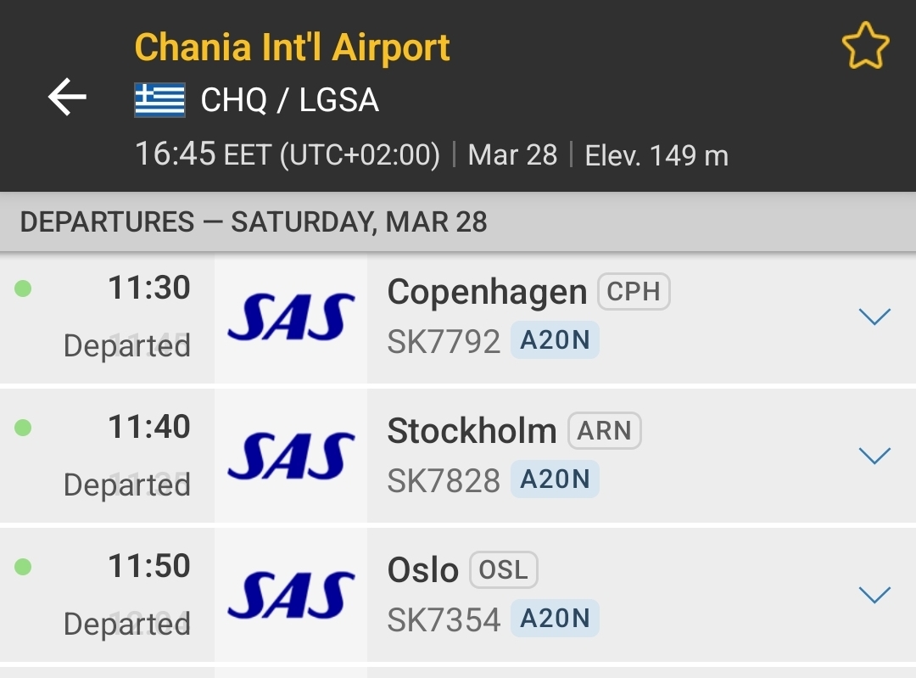This screenshot has height=678, width=916.
Task: Open details chevron for the Oslo flight
Action: point(874,594)
